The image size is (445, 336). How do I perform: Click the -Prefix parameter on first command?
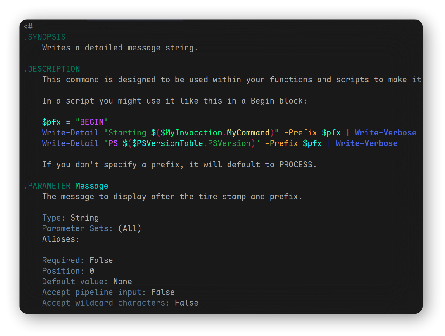point(300,133)
